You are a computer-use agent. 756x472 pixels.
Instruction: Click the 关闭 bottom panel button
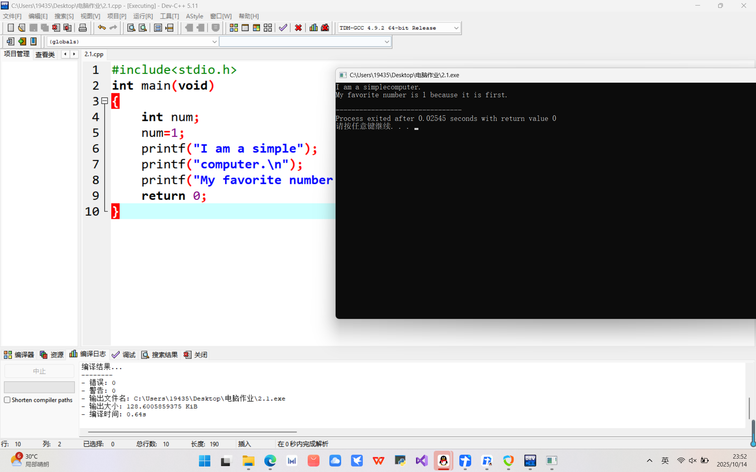point(195,355)
